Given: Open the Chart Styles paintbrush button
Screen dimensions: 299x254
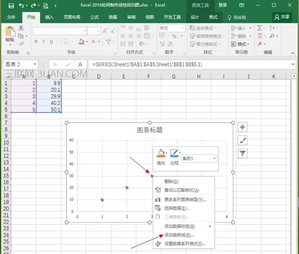Looking at the screenshot, I should 243,140.
